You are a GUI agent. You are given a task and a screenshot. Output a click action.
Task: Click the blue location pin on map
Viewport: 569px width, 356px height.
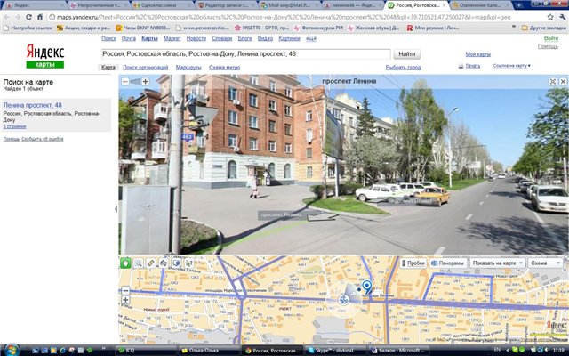pyautogui.click(x=367, y=287)
